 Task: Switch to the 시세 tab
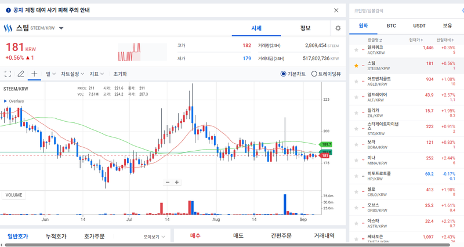[x=256, y=28]
